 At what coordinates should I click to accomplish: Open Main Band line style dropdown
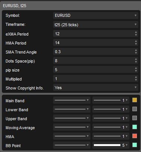[x=72, y=100]
